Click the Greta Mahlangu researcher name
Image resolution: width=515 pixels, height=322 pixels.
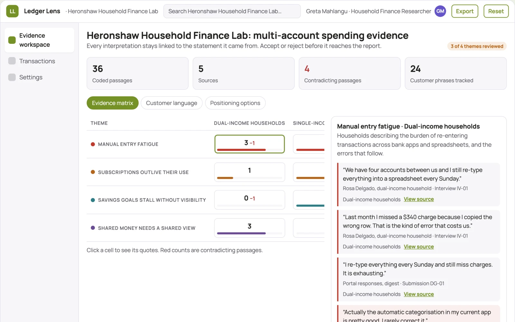(327, 11)
